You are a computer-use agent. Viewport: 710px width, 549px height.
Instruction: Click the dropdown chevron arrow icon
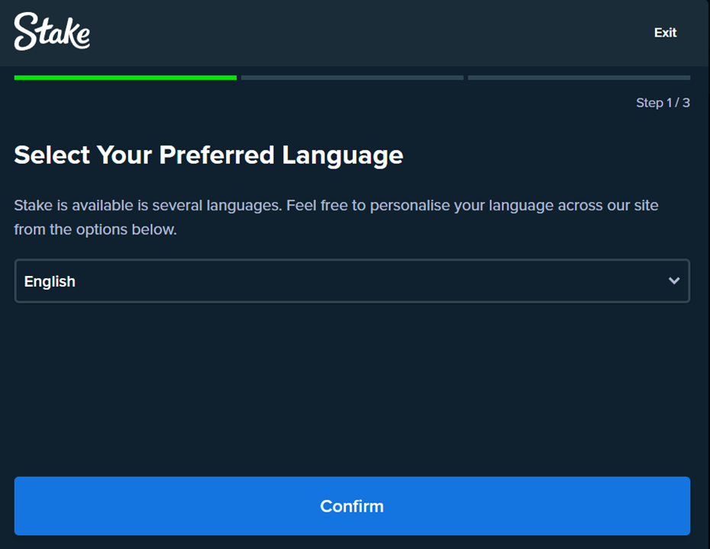pyautogui.click(x=674, y=281)
